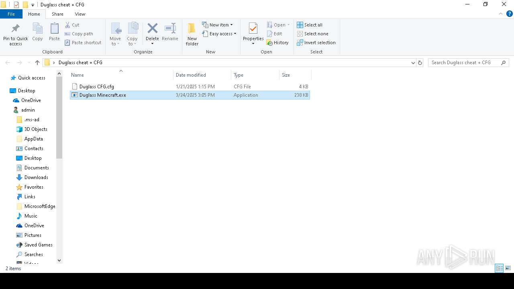
Task: Open the New item dropdown
Action: pyautogui.click(x=217, y=25)
